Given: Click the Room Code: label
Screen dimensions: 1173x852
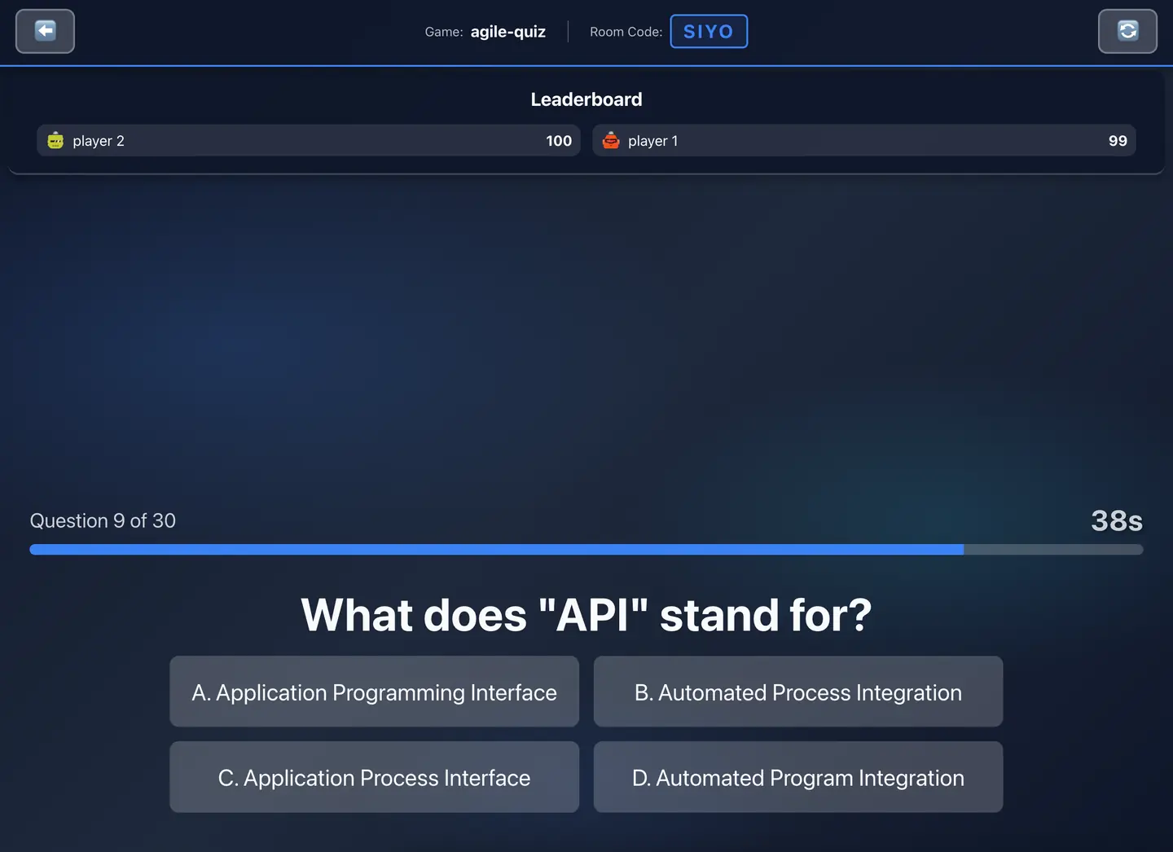Looking at the screenshot, I should [626, 32].
